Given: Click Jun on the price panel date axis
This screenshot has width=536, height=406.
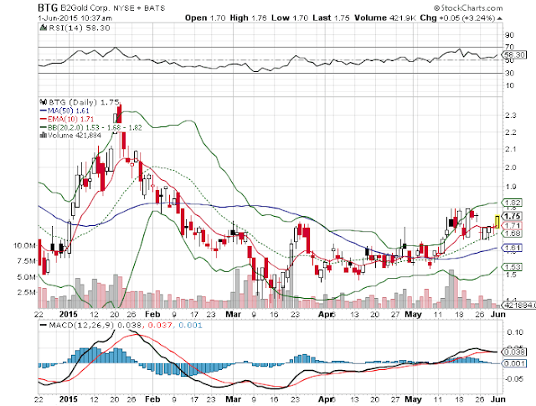Looking at the screenshot, I should (x=498, y=314).
